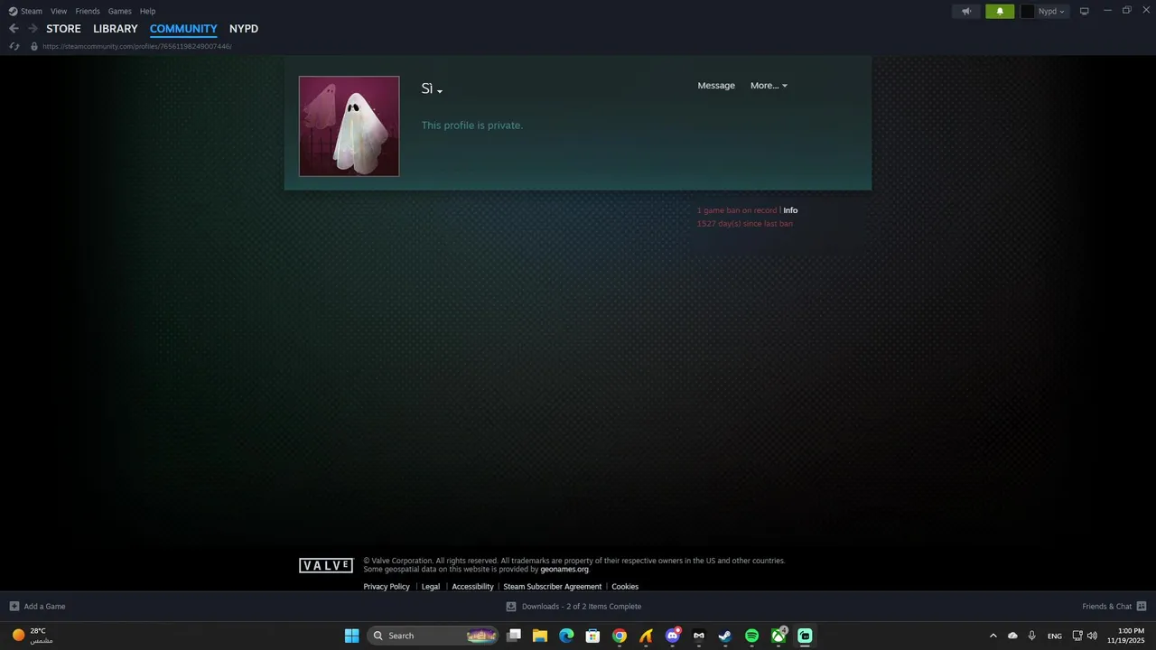Launch File Explorer from the taskbar
1156x650 pixels.
540,636
